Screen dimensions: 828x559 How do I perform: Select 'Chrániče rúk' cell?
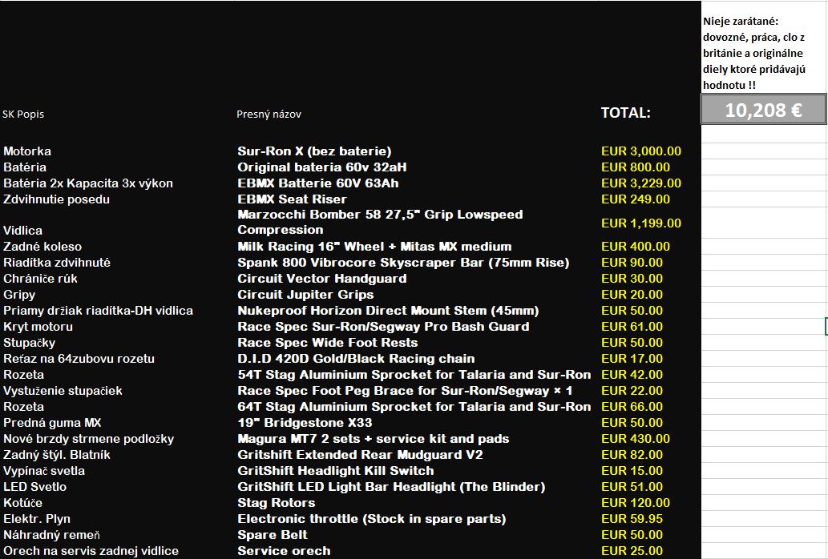(40, 279)
